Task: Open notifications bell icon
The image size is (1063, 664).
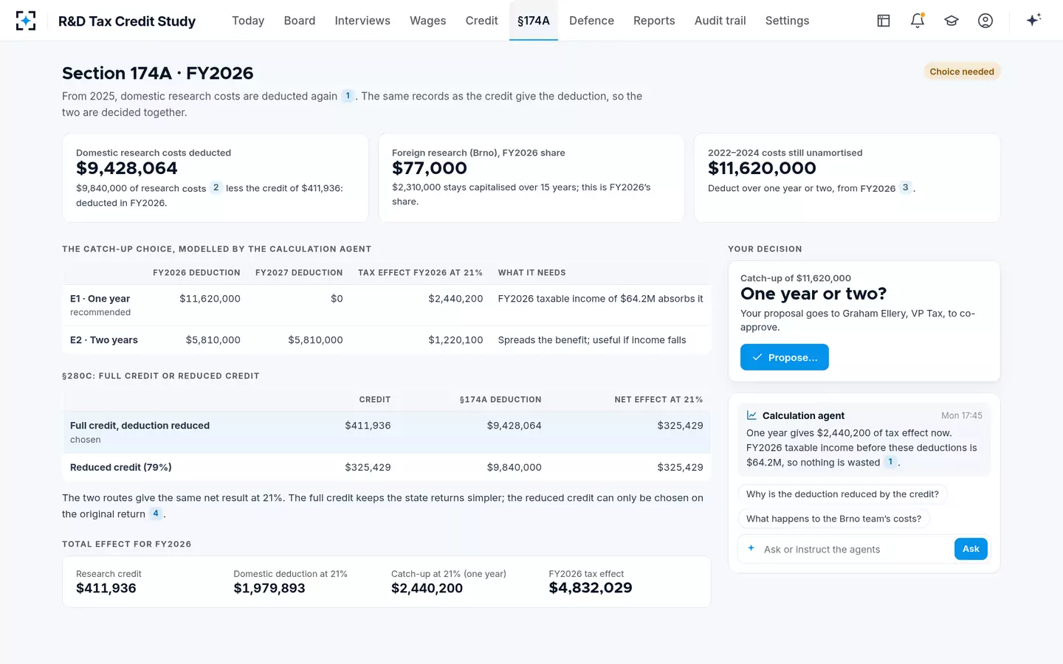Action: pyautogui.click(x=918, y=21)
